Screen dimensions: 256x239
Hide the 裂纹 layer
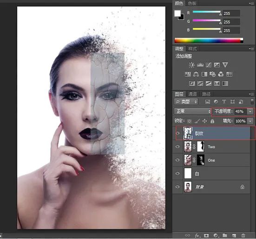177,133
